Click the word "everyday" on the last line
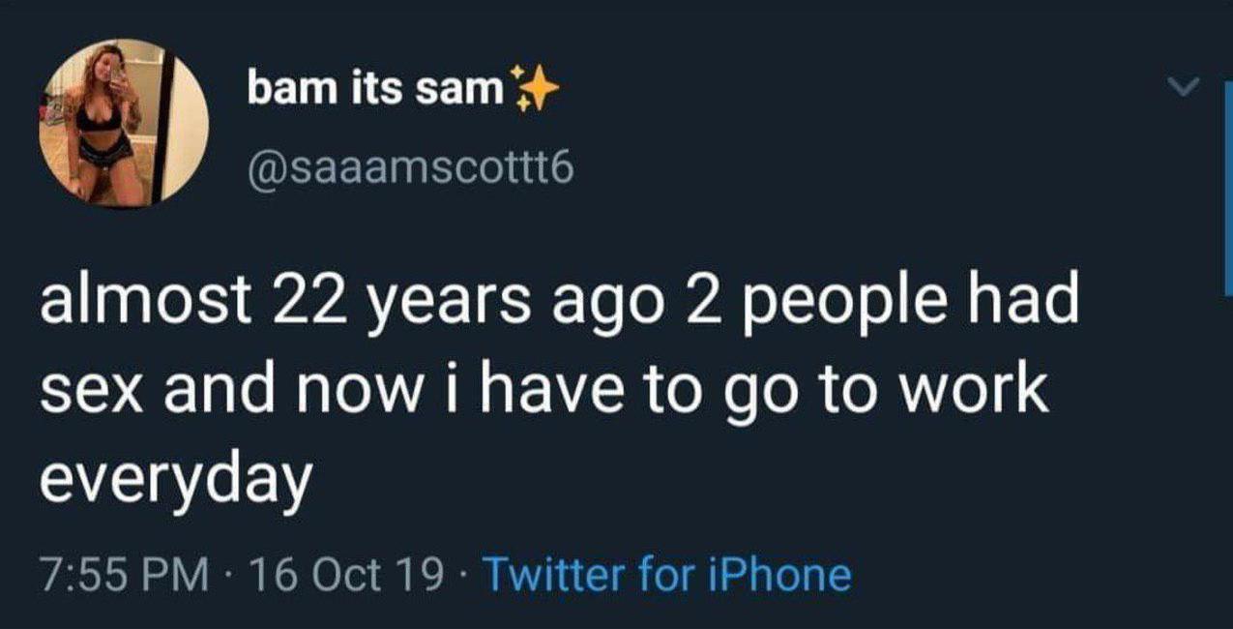 point(176,476)
